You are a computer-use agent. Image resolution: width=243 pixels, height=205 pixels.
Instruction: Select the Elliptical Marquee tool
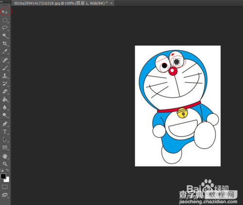(x=5, y=20)
